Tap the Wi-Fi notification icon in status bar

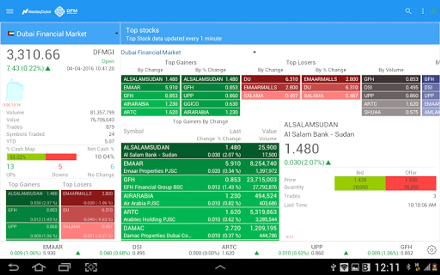point(344,268)
